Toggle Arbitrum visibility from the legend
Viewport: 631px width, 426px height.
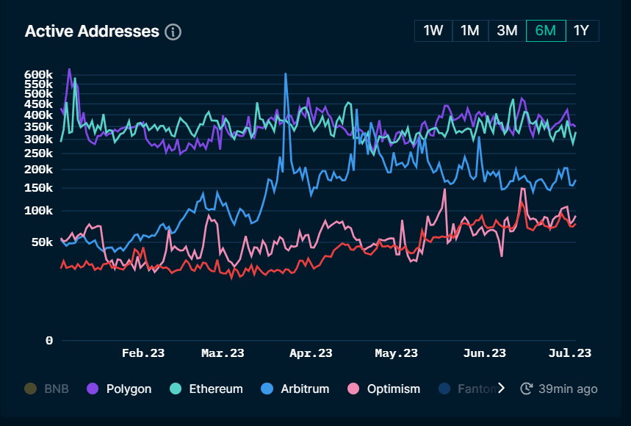[x=295, y=389]
